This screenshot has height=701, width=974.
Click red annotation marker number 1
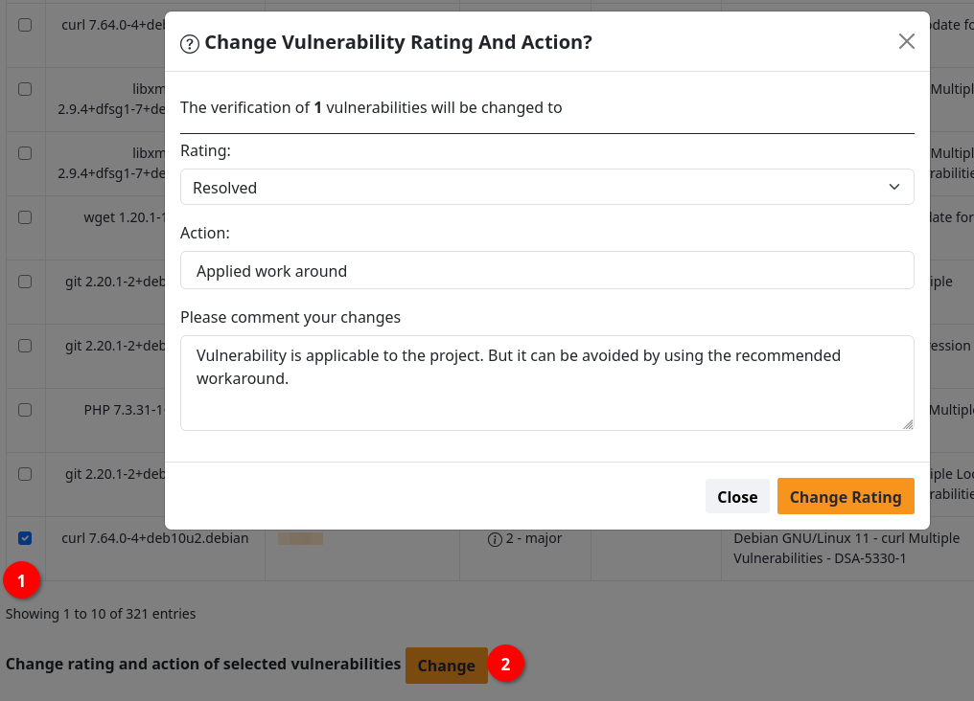[x=21, y=579]
